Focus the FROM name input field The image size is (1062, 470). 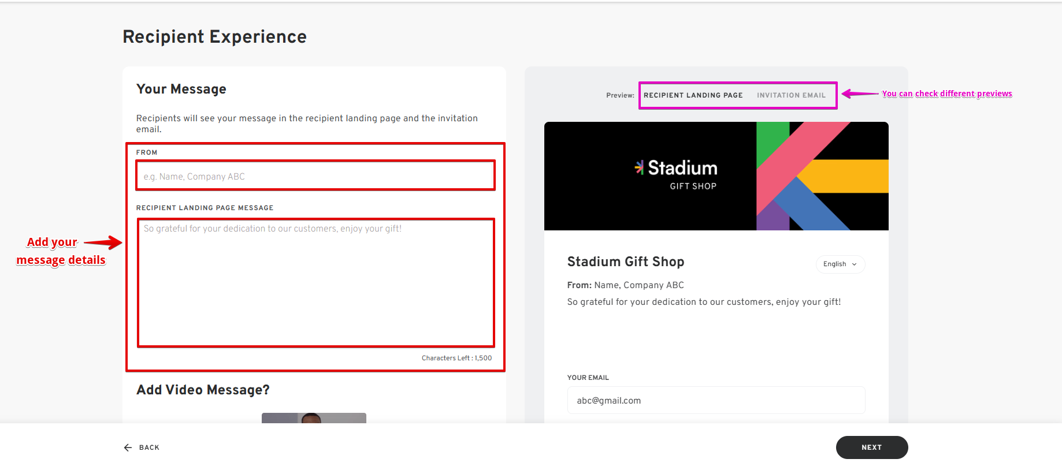tap(315, 176)
